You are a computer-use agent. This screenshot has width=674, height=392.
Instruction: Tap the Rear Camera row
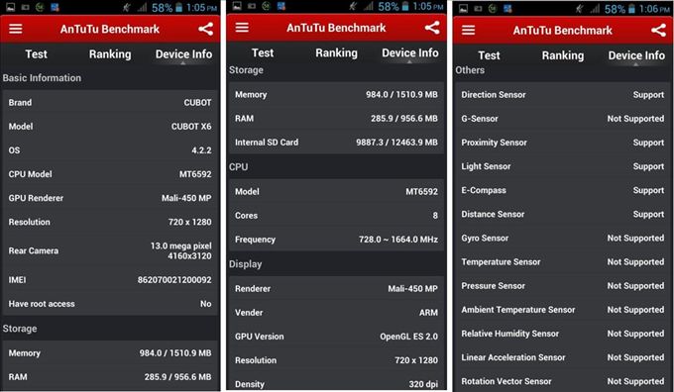pos(110,250)
